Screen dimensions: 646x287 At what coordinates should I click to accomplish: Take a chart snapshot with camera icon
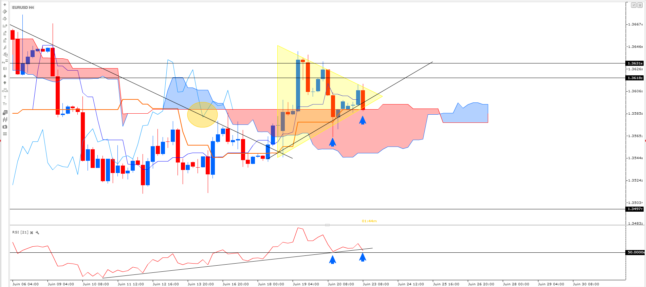point(5,127)
